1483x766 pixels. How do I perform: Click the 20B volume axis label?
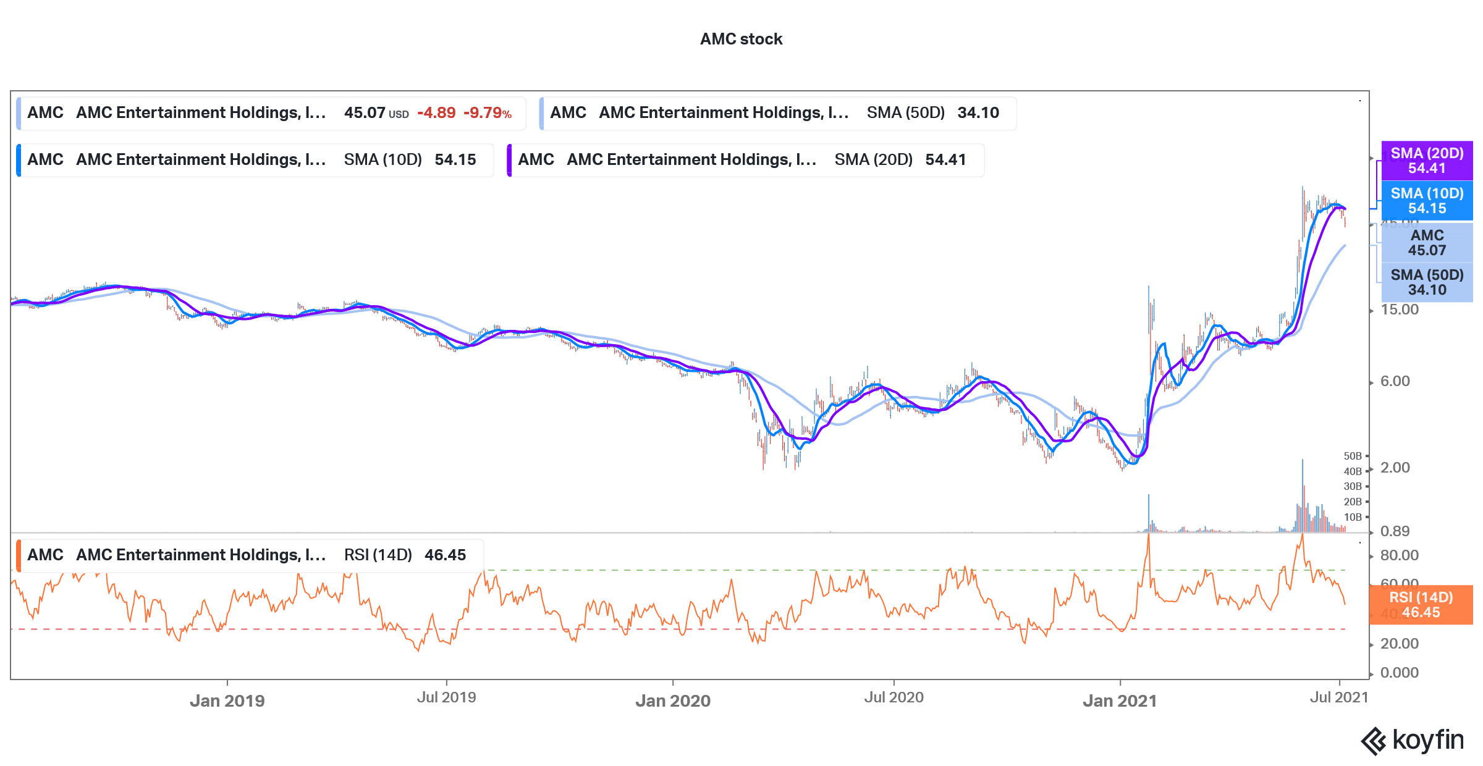click(1353, 502)
